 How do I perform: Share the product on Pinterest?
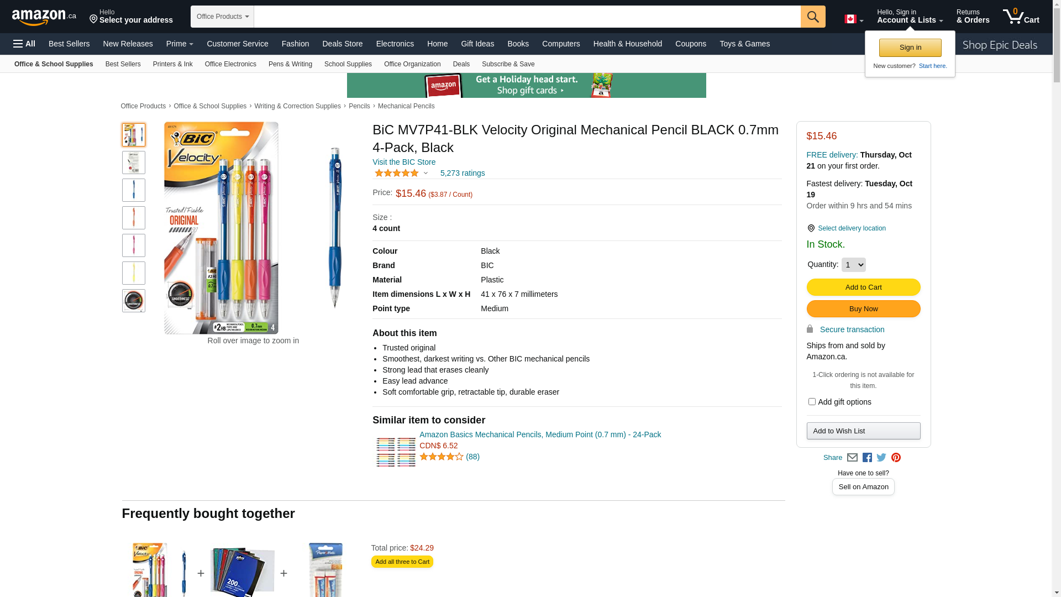(896, 458)
